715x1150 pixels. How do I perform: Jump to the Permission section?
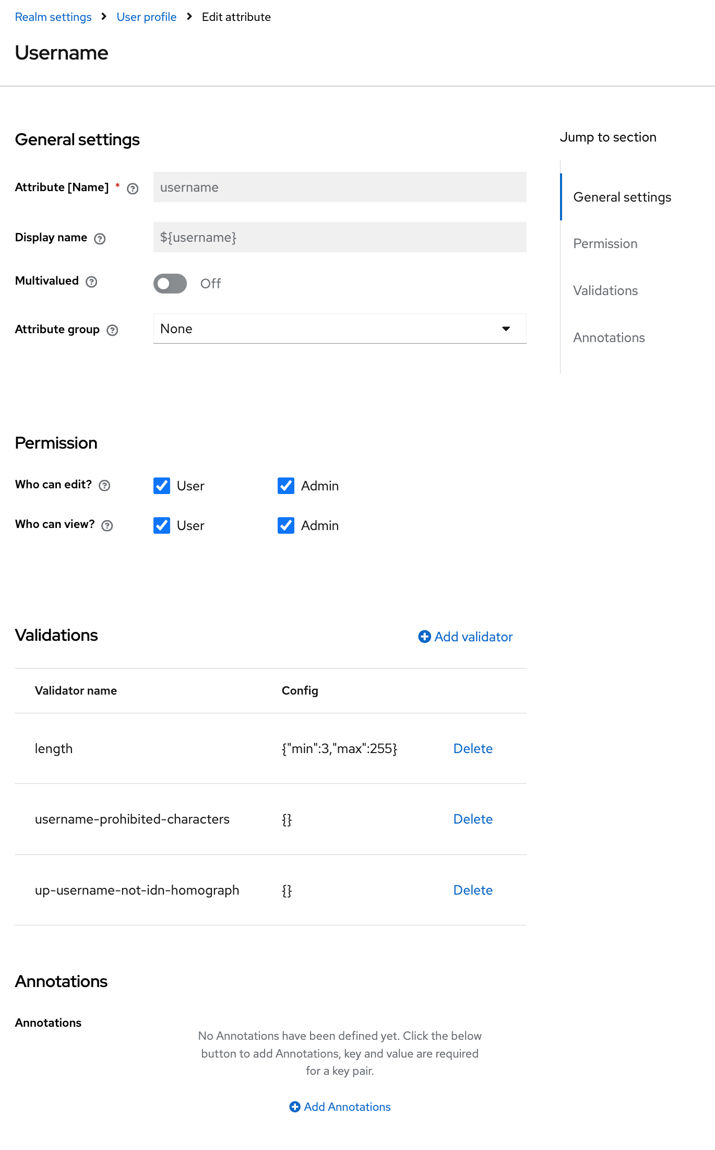605,244
